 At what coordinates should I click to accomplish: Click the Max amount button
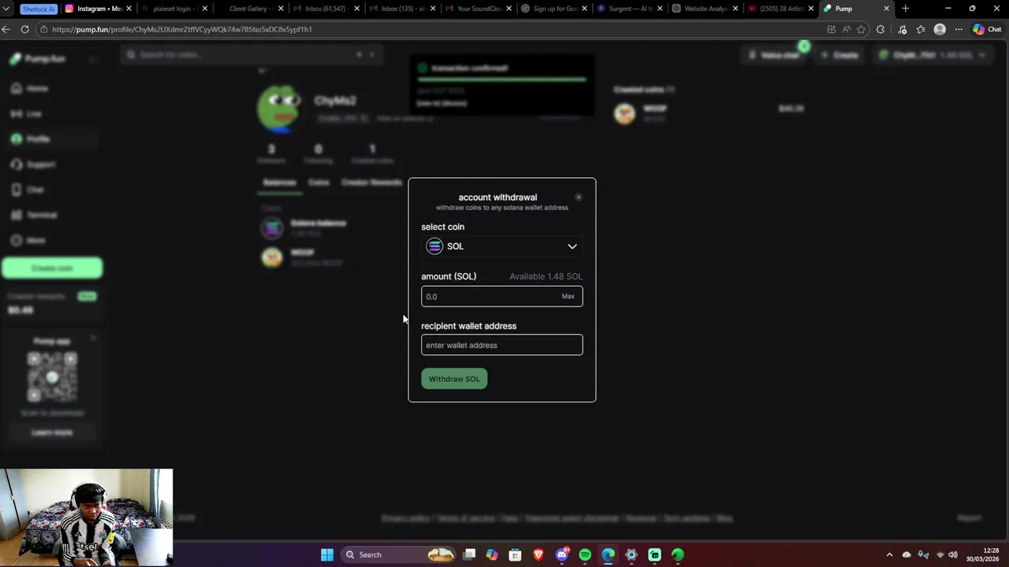point(568,296)
